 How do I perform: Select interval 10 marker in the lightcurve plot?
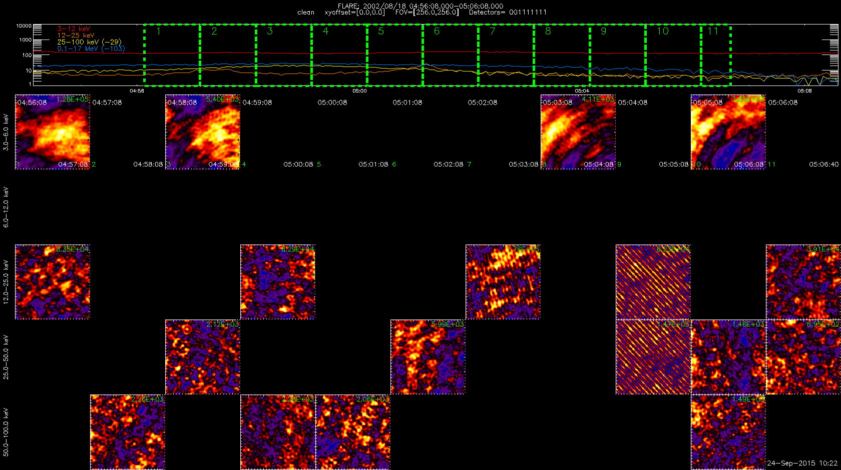[663, 31]
